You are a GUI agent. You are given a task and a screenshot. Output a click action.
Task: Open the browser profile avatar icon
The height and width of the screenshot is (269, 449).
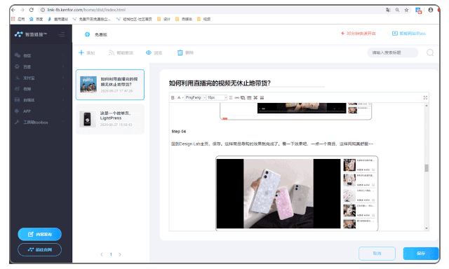pyautogui.click(x=430, y=10)
